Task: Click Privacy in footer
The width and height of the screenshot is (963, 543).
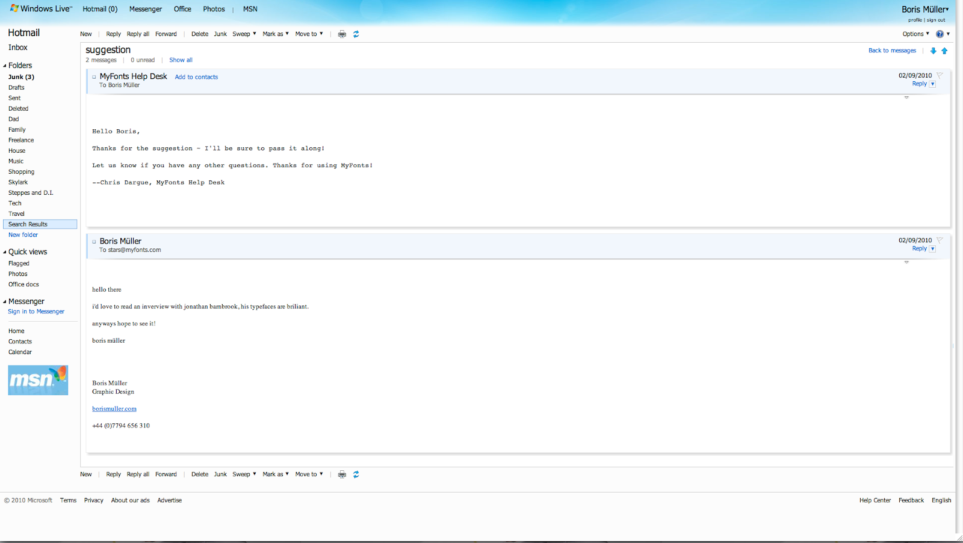Action: tap(93, 500)
